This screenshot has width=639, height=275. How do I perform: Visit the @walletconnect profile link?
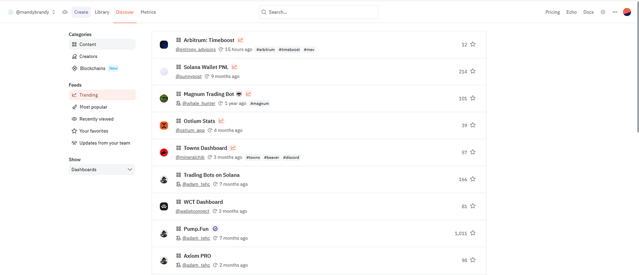tap(193, 211)
